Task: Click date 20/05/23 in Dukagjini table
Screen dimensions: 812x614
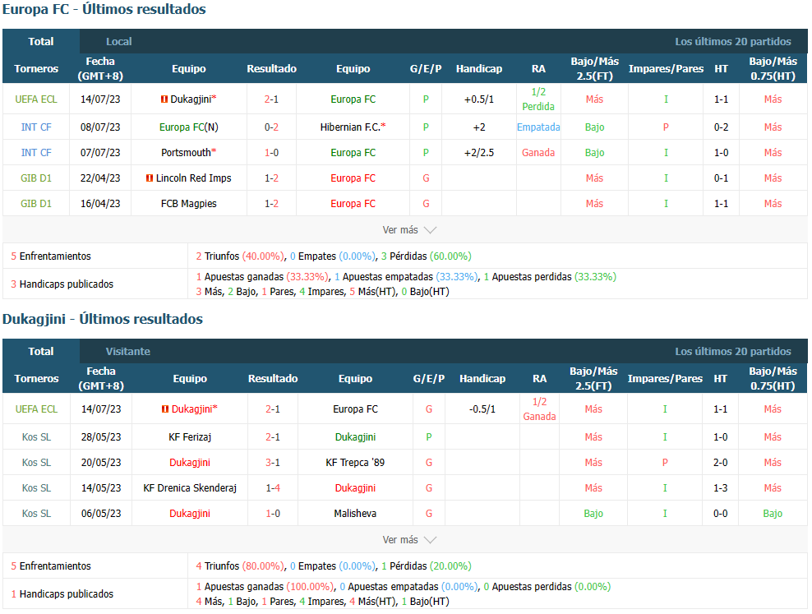Action: (x=101, y=462)
